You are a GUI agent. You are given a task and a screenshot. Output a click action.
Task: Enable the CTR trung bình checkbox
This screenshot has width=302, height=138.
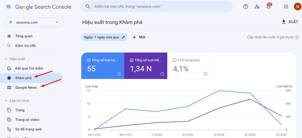(175, 60)
